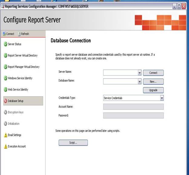Click the warning icon beside Email Settings
This screenshot has height=175, width=189.
coord(5,135)
